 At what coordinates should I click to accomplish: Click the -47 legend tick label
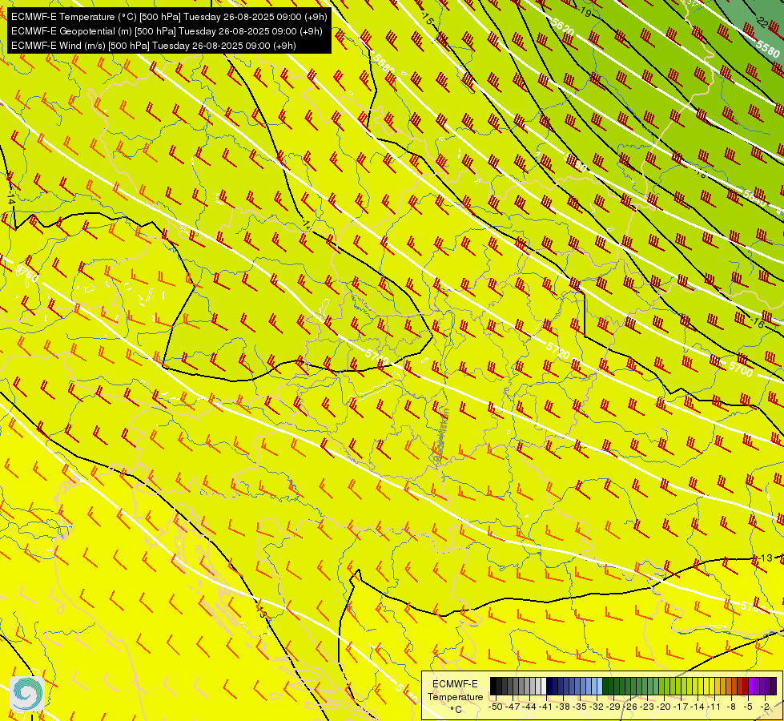(513, 707)
